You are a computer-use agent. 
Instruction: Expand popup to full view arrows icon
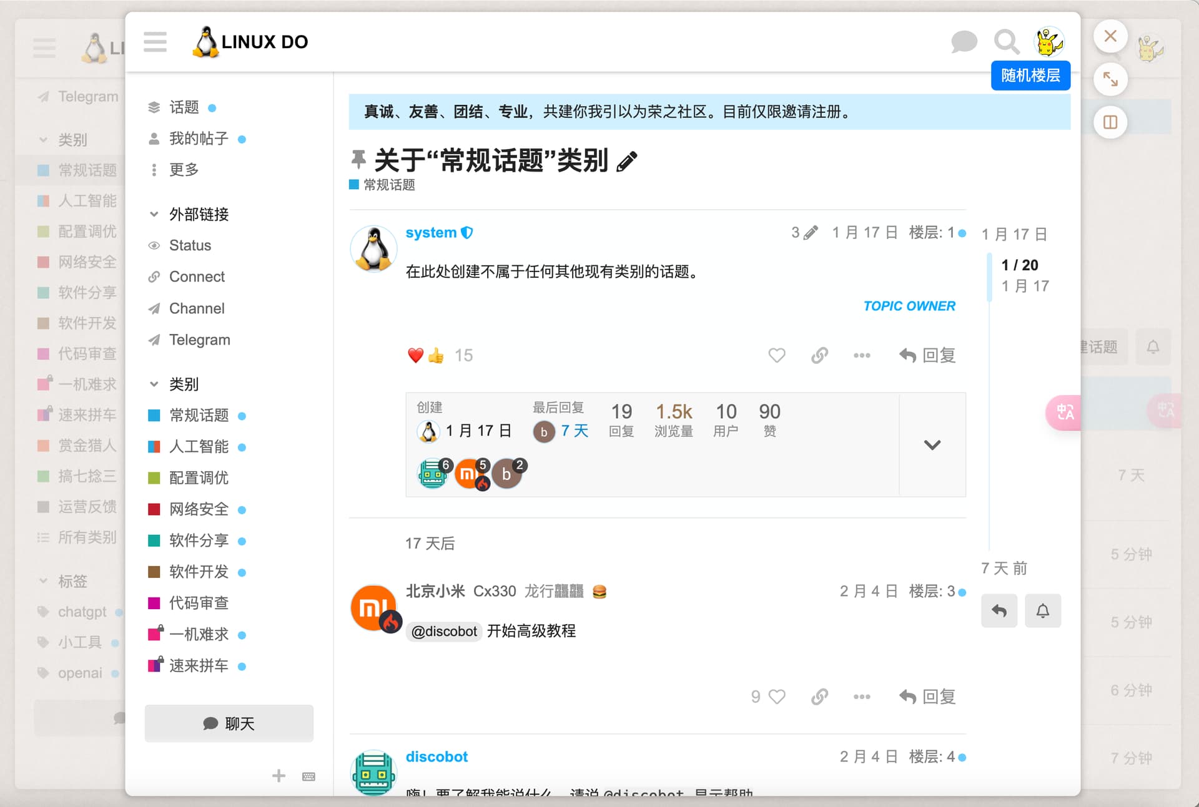coord(1110,79)
